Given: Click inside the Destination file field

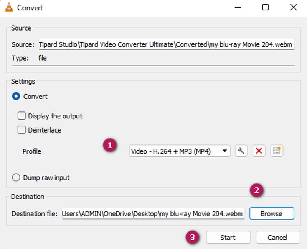Looking at the screenshot, I should click(x=153, y=214).
